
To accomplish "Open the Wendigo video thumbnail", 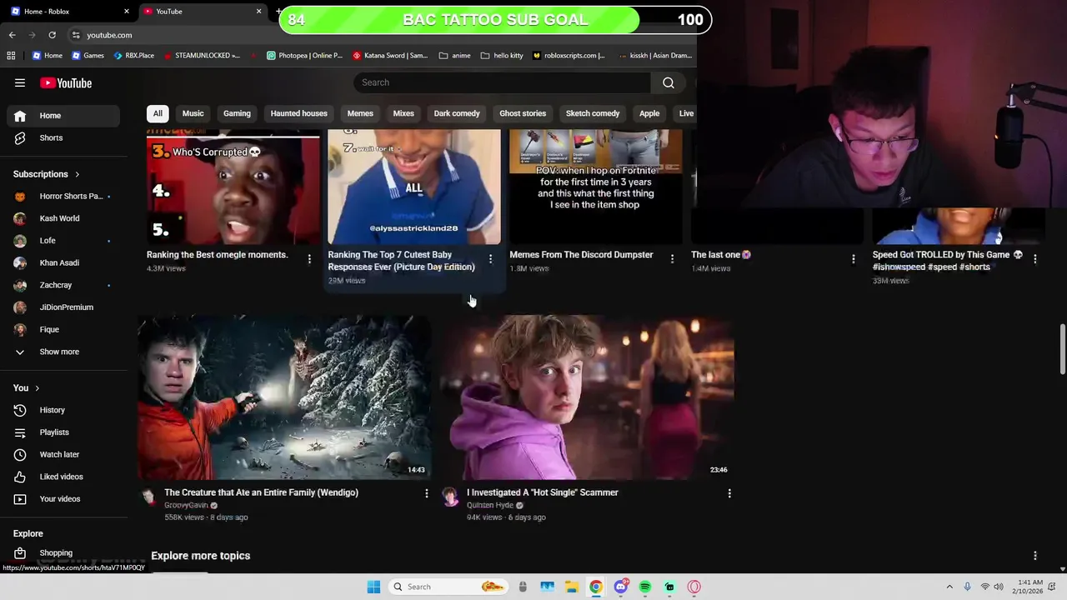I will point(284,397).
